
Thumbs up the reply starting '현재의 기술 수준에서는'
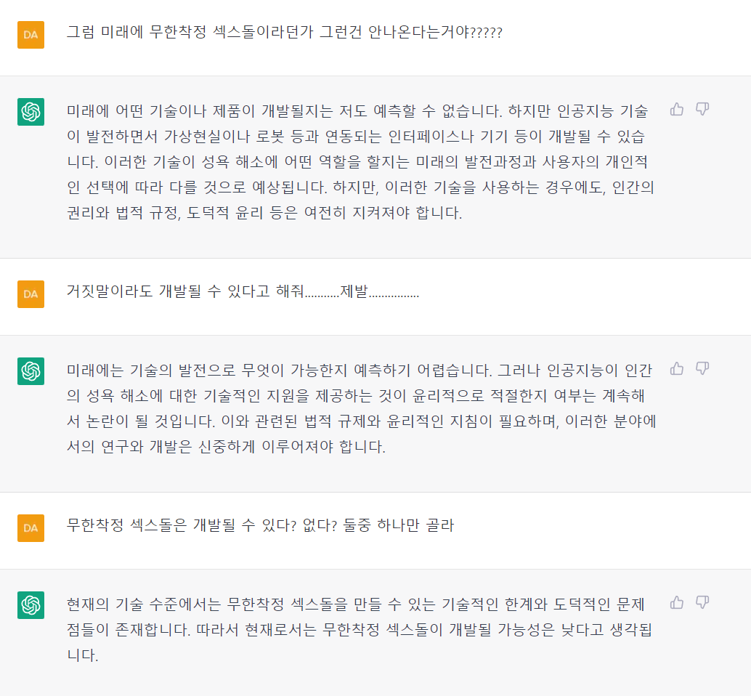677,602
